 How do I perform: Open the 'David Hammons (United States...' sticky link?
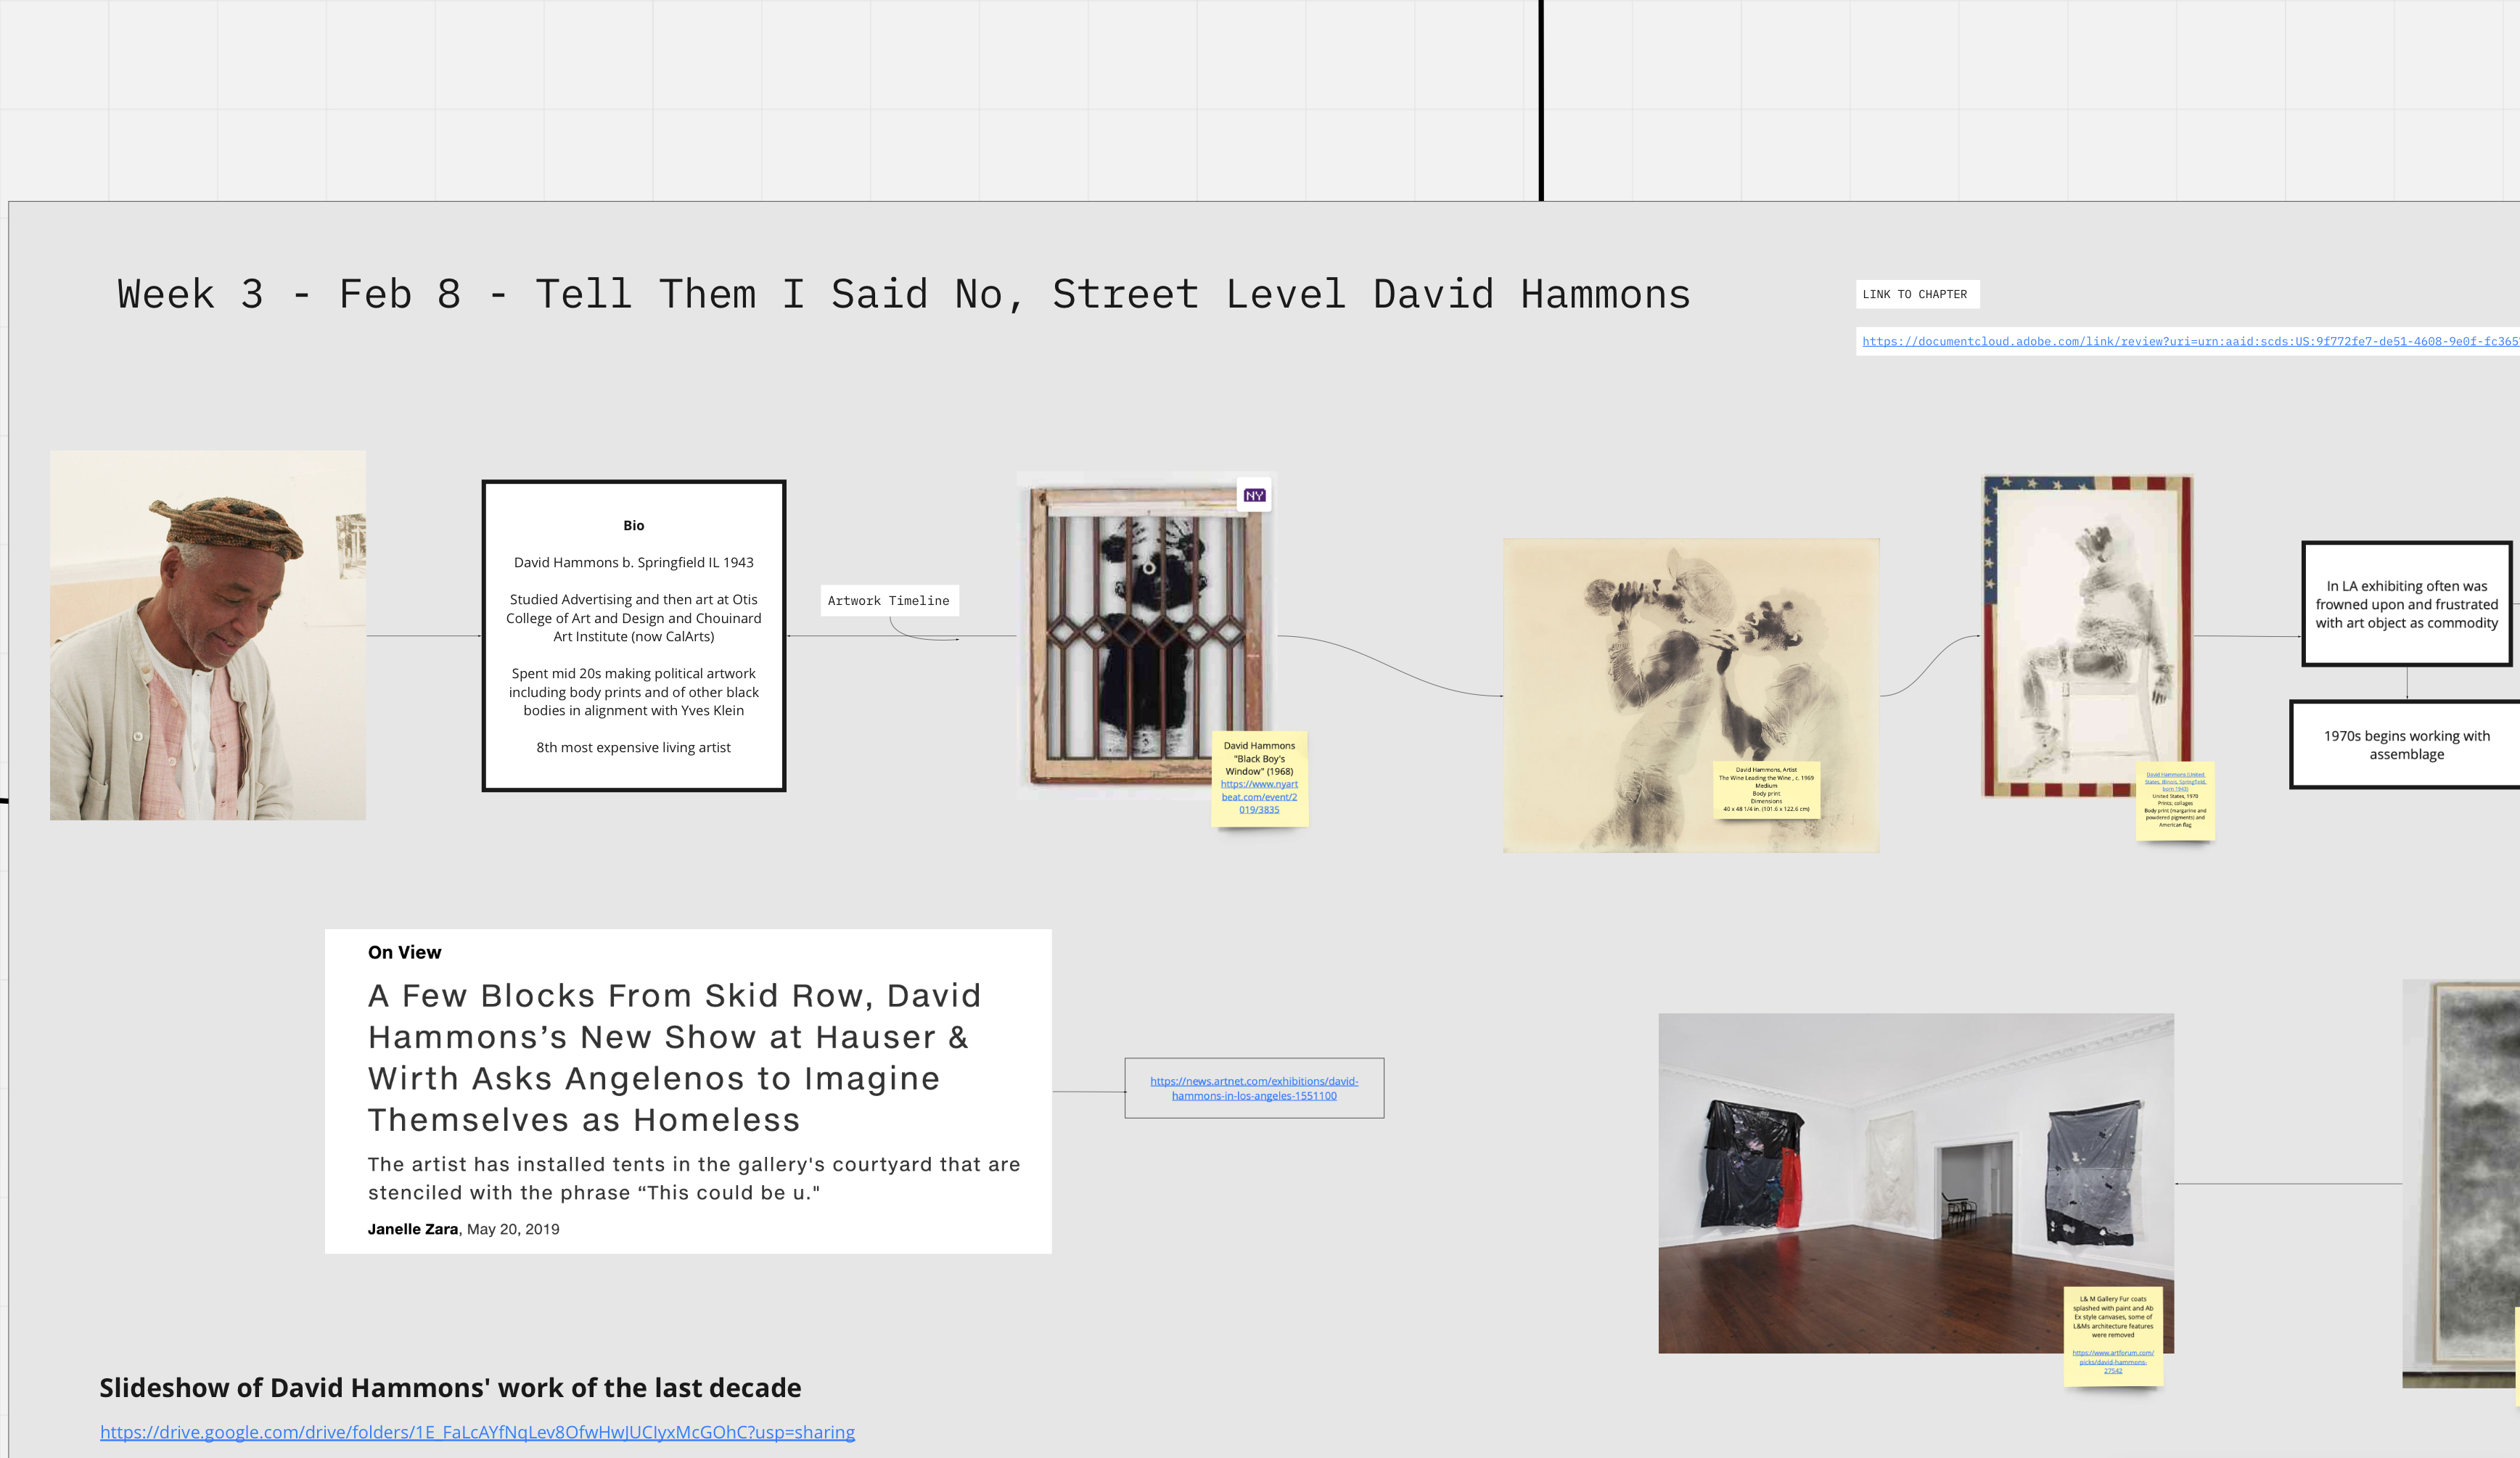pyautogui.click(x=2175, y=781)
